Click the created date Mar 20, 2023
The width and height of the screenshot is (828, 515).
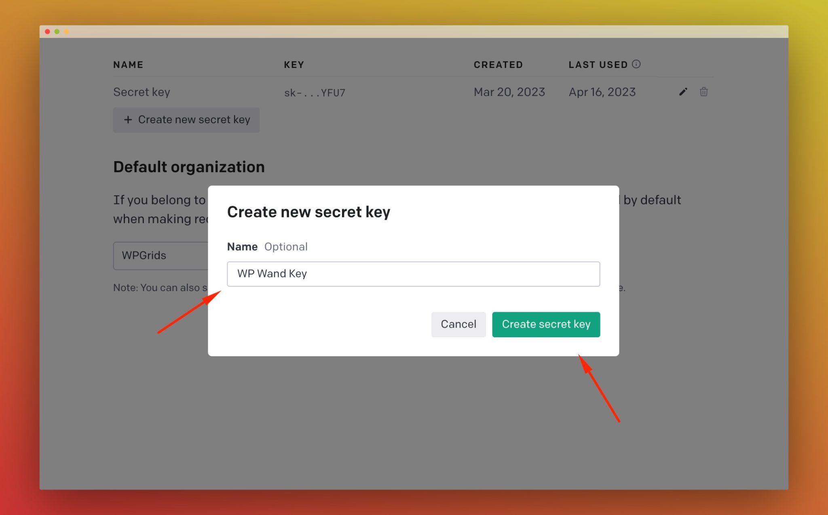point(509,92)
